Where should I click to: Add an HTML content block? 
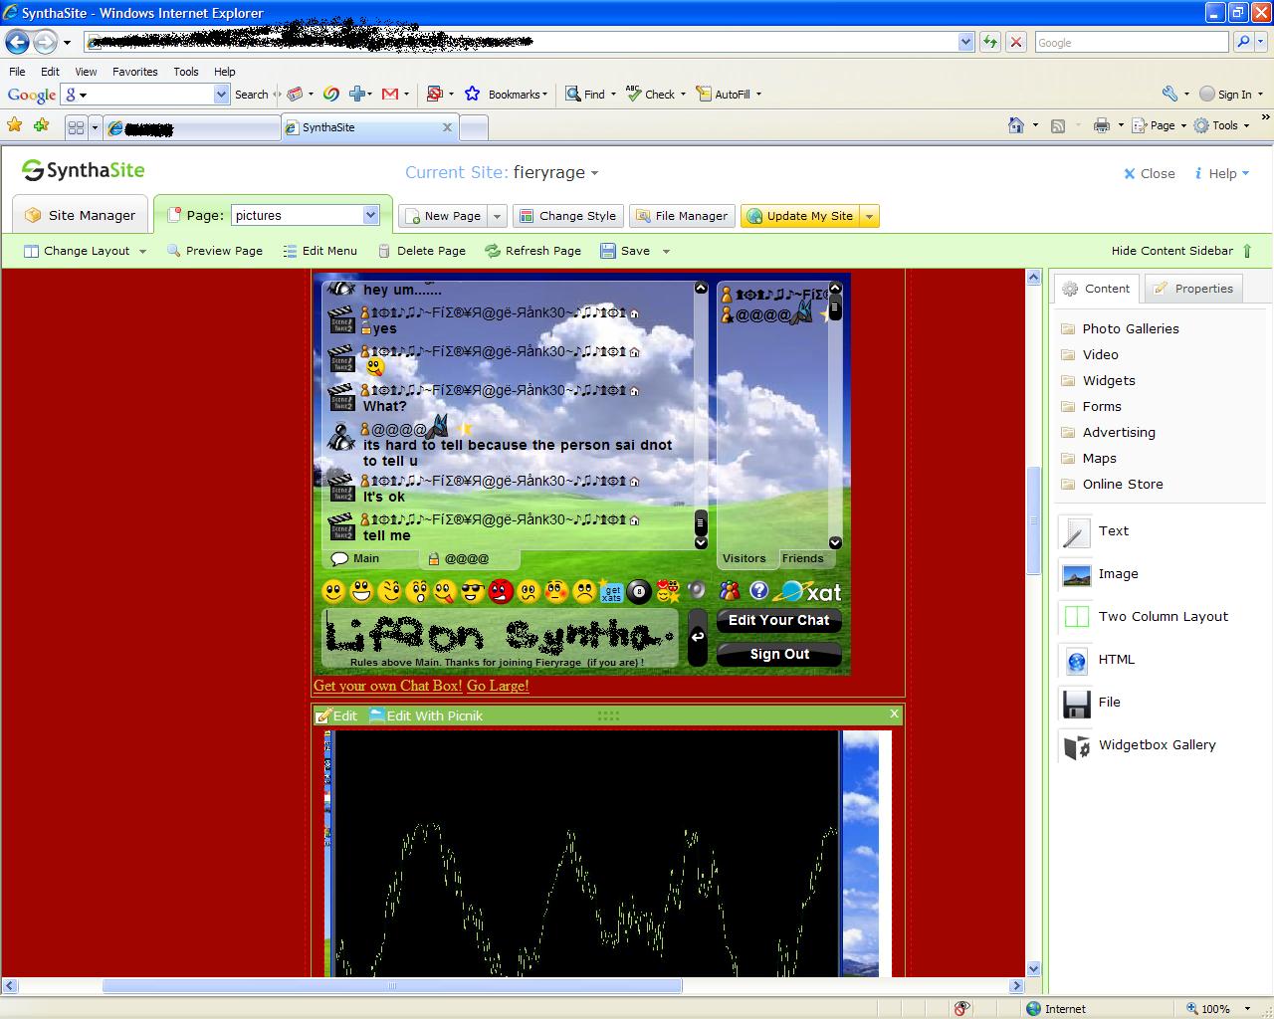click(x=1077, y=660)
